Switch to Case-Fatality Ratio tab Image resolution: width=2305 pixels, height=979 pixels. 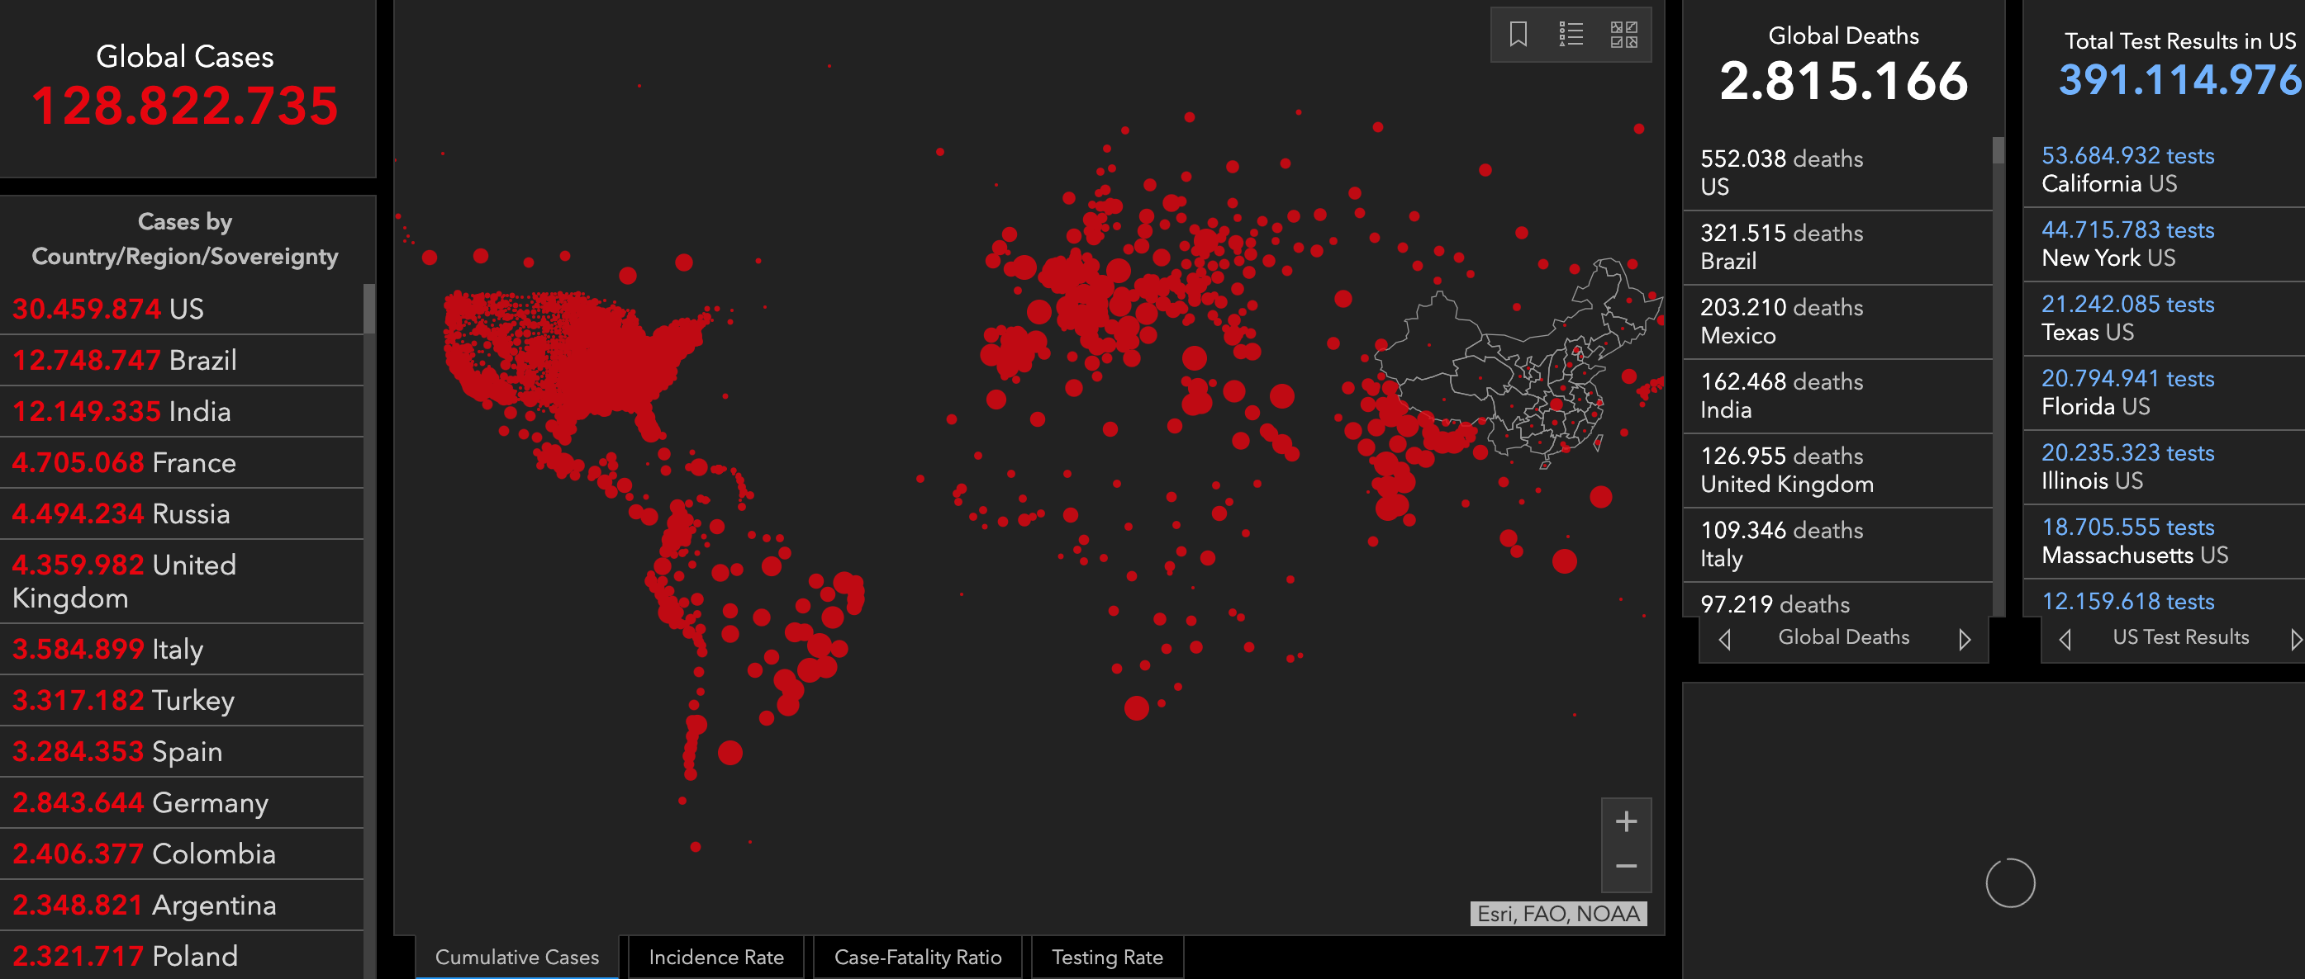coord(917,957)
